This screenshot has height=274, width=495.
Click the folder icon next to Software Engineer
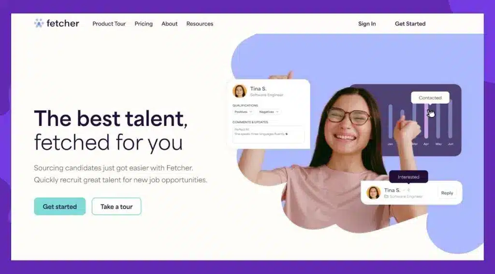386,196
